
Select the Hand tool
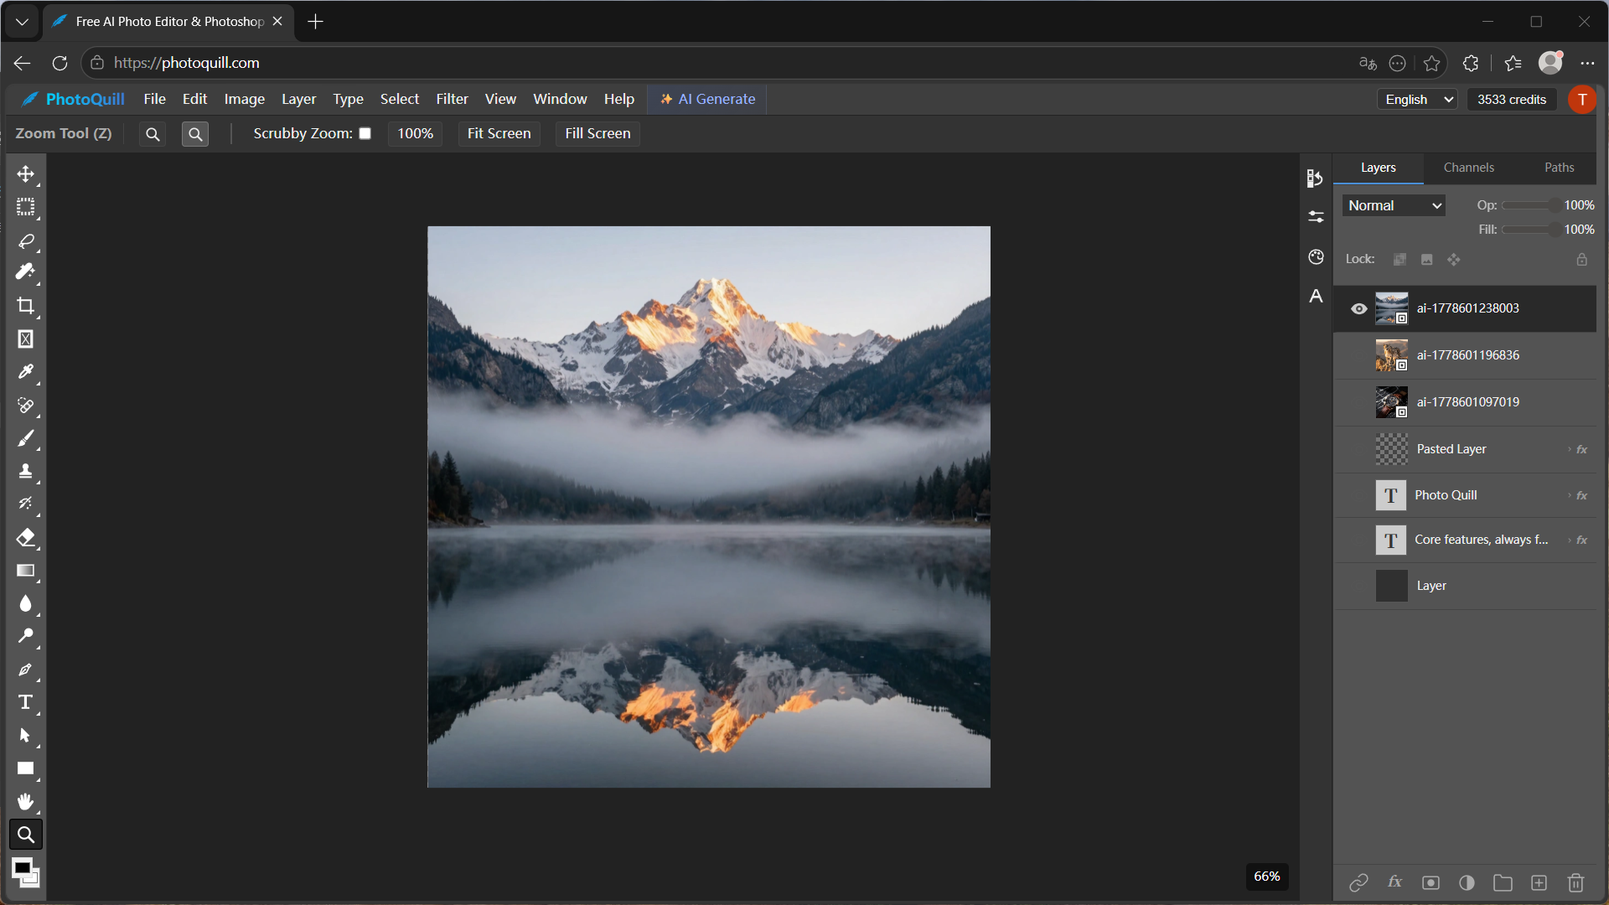click(x=26, y=801)
